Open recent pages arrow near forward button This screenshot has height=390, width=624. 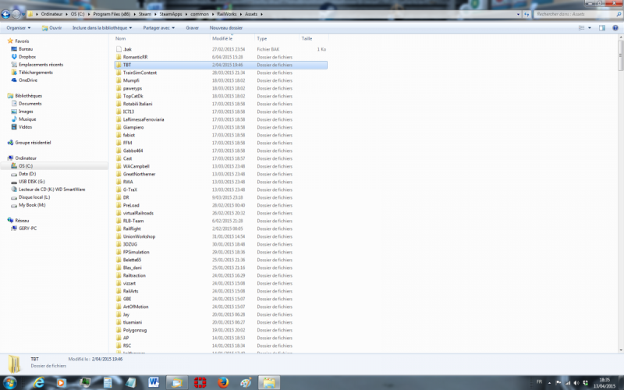point(23,14)
